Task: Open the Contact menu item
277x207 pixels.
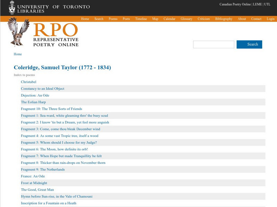Action: pos(256,19)
